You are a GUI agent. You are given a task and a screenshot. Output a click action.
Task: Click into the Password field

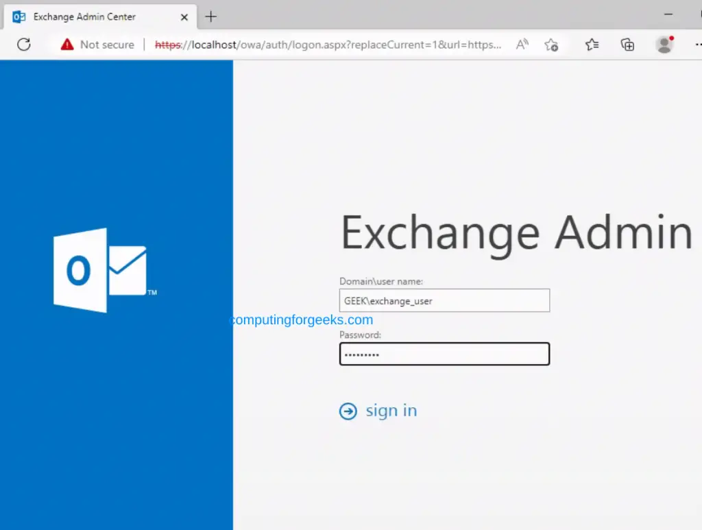pyautogui.click(x=444, y=354)
